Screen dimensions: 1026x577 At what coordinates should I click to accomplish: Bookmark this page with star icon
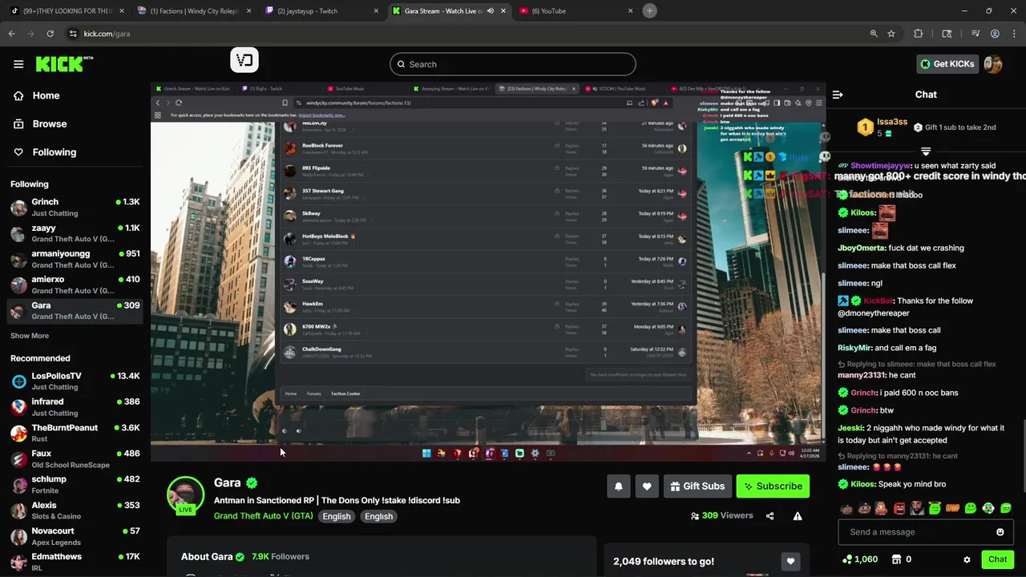pyautogui.click(x=891, y=34)
